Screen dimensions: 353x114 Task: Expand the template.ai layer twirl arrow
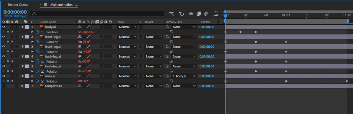pyautogui.click(x=23, y=86)
